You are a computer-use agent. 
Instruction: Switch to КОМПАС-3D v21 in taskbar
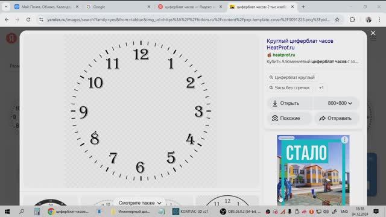191,212
